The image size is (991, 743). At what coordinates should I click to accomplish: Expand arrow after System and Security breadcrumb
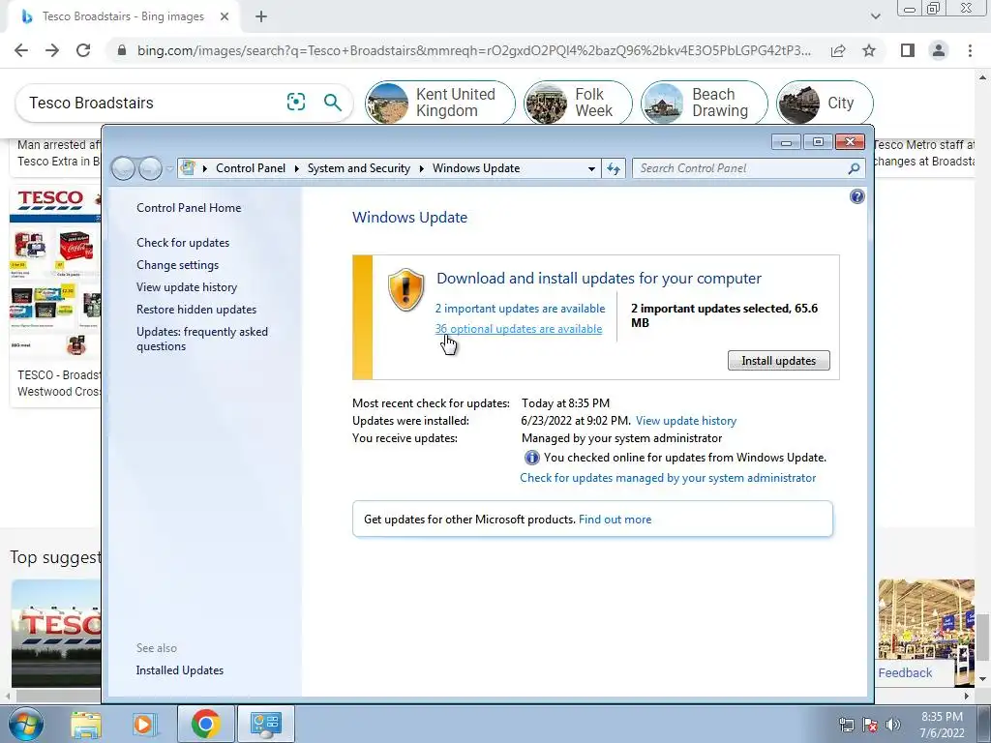click(422, 168)
